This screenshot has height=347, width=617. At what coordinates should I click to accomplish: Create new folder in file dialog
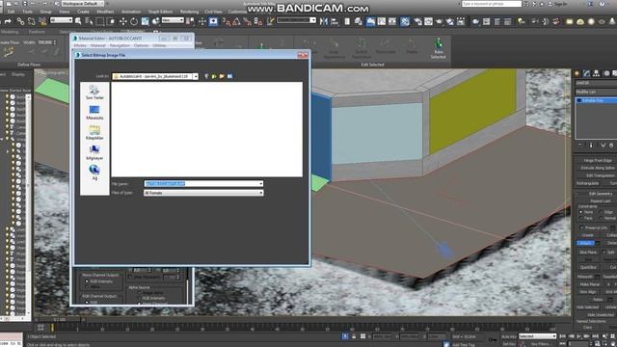222,76
